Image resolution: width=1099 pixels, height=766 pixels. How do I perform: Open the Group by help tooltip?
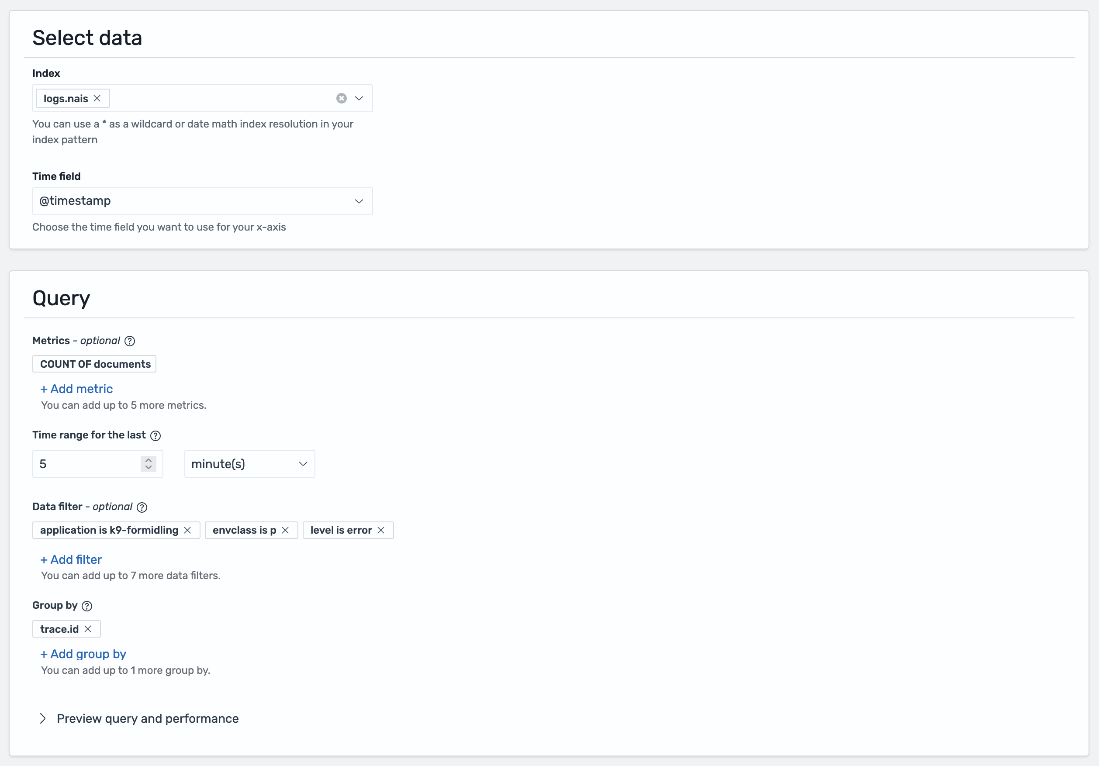[x=86, y=606]
